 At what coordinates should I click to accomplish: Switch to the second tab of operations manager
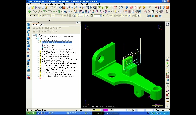point(41,25)
